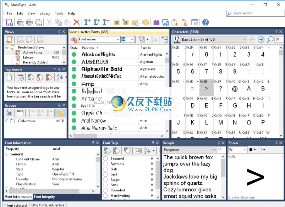Viewport: 285px width, 207px height.
Task: Open the File menu
Action: pos(10,13)
